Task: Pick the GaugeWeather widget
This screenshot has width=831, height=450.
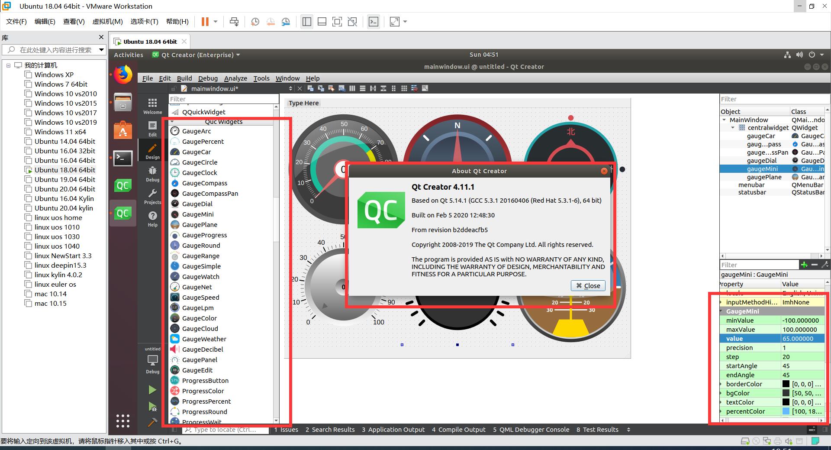Action: 204,339
